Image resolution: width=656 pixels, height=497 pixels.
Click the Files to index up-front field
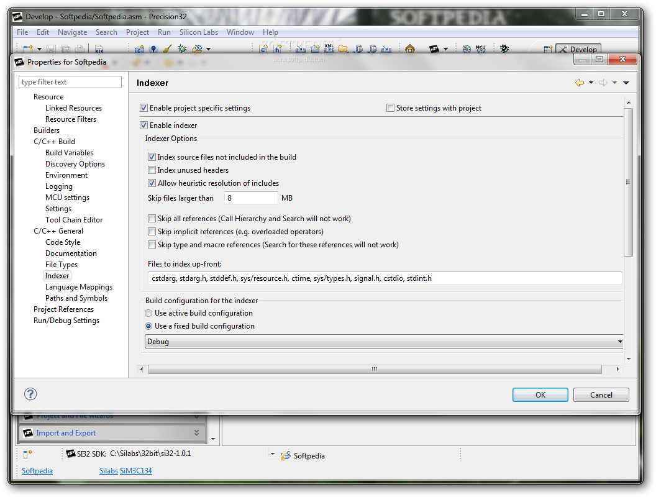[x=385, y=278]
